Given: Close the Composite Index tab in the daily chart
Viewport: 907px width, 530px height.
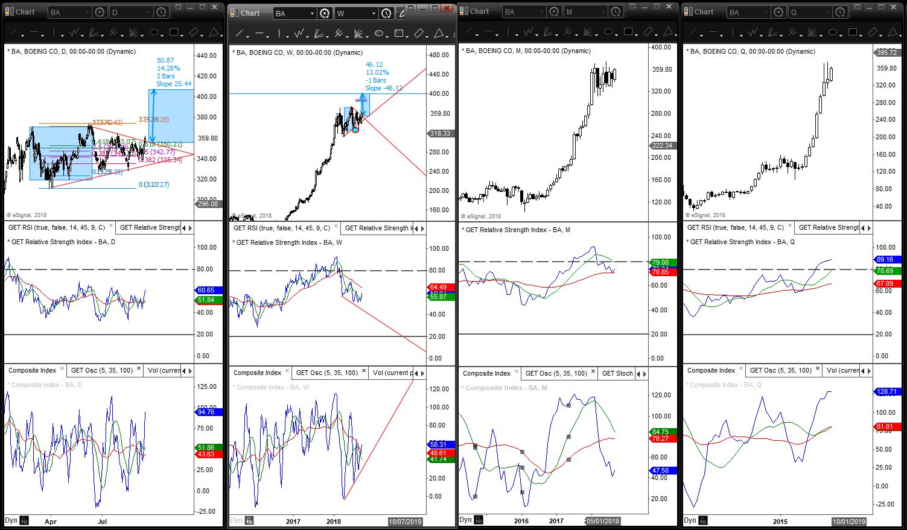Looking at the screenshot, I should point(62,369).
